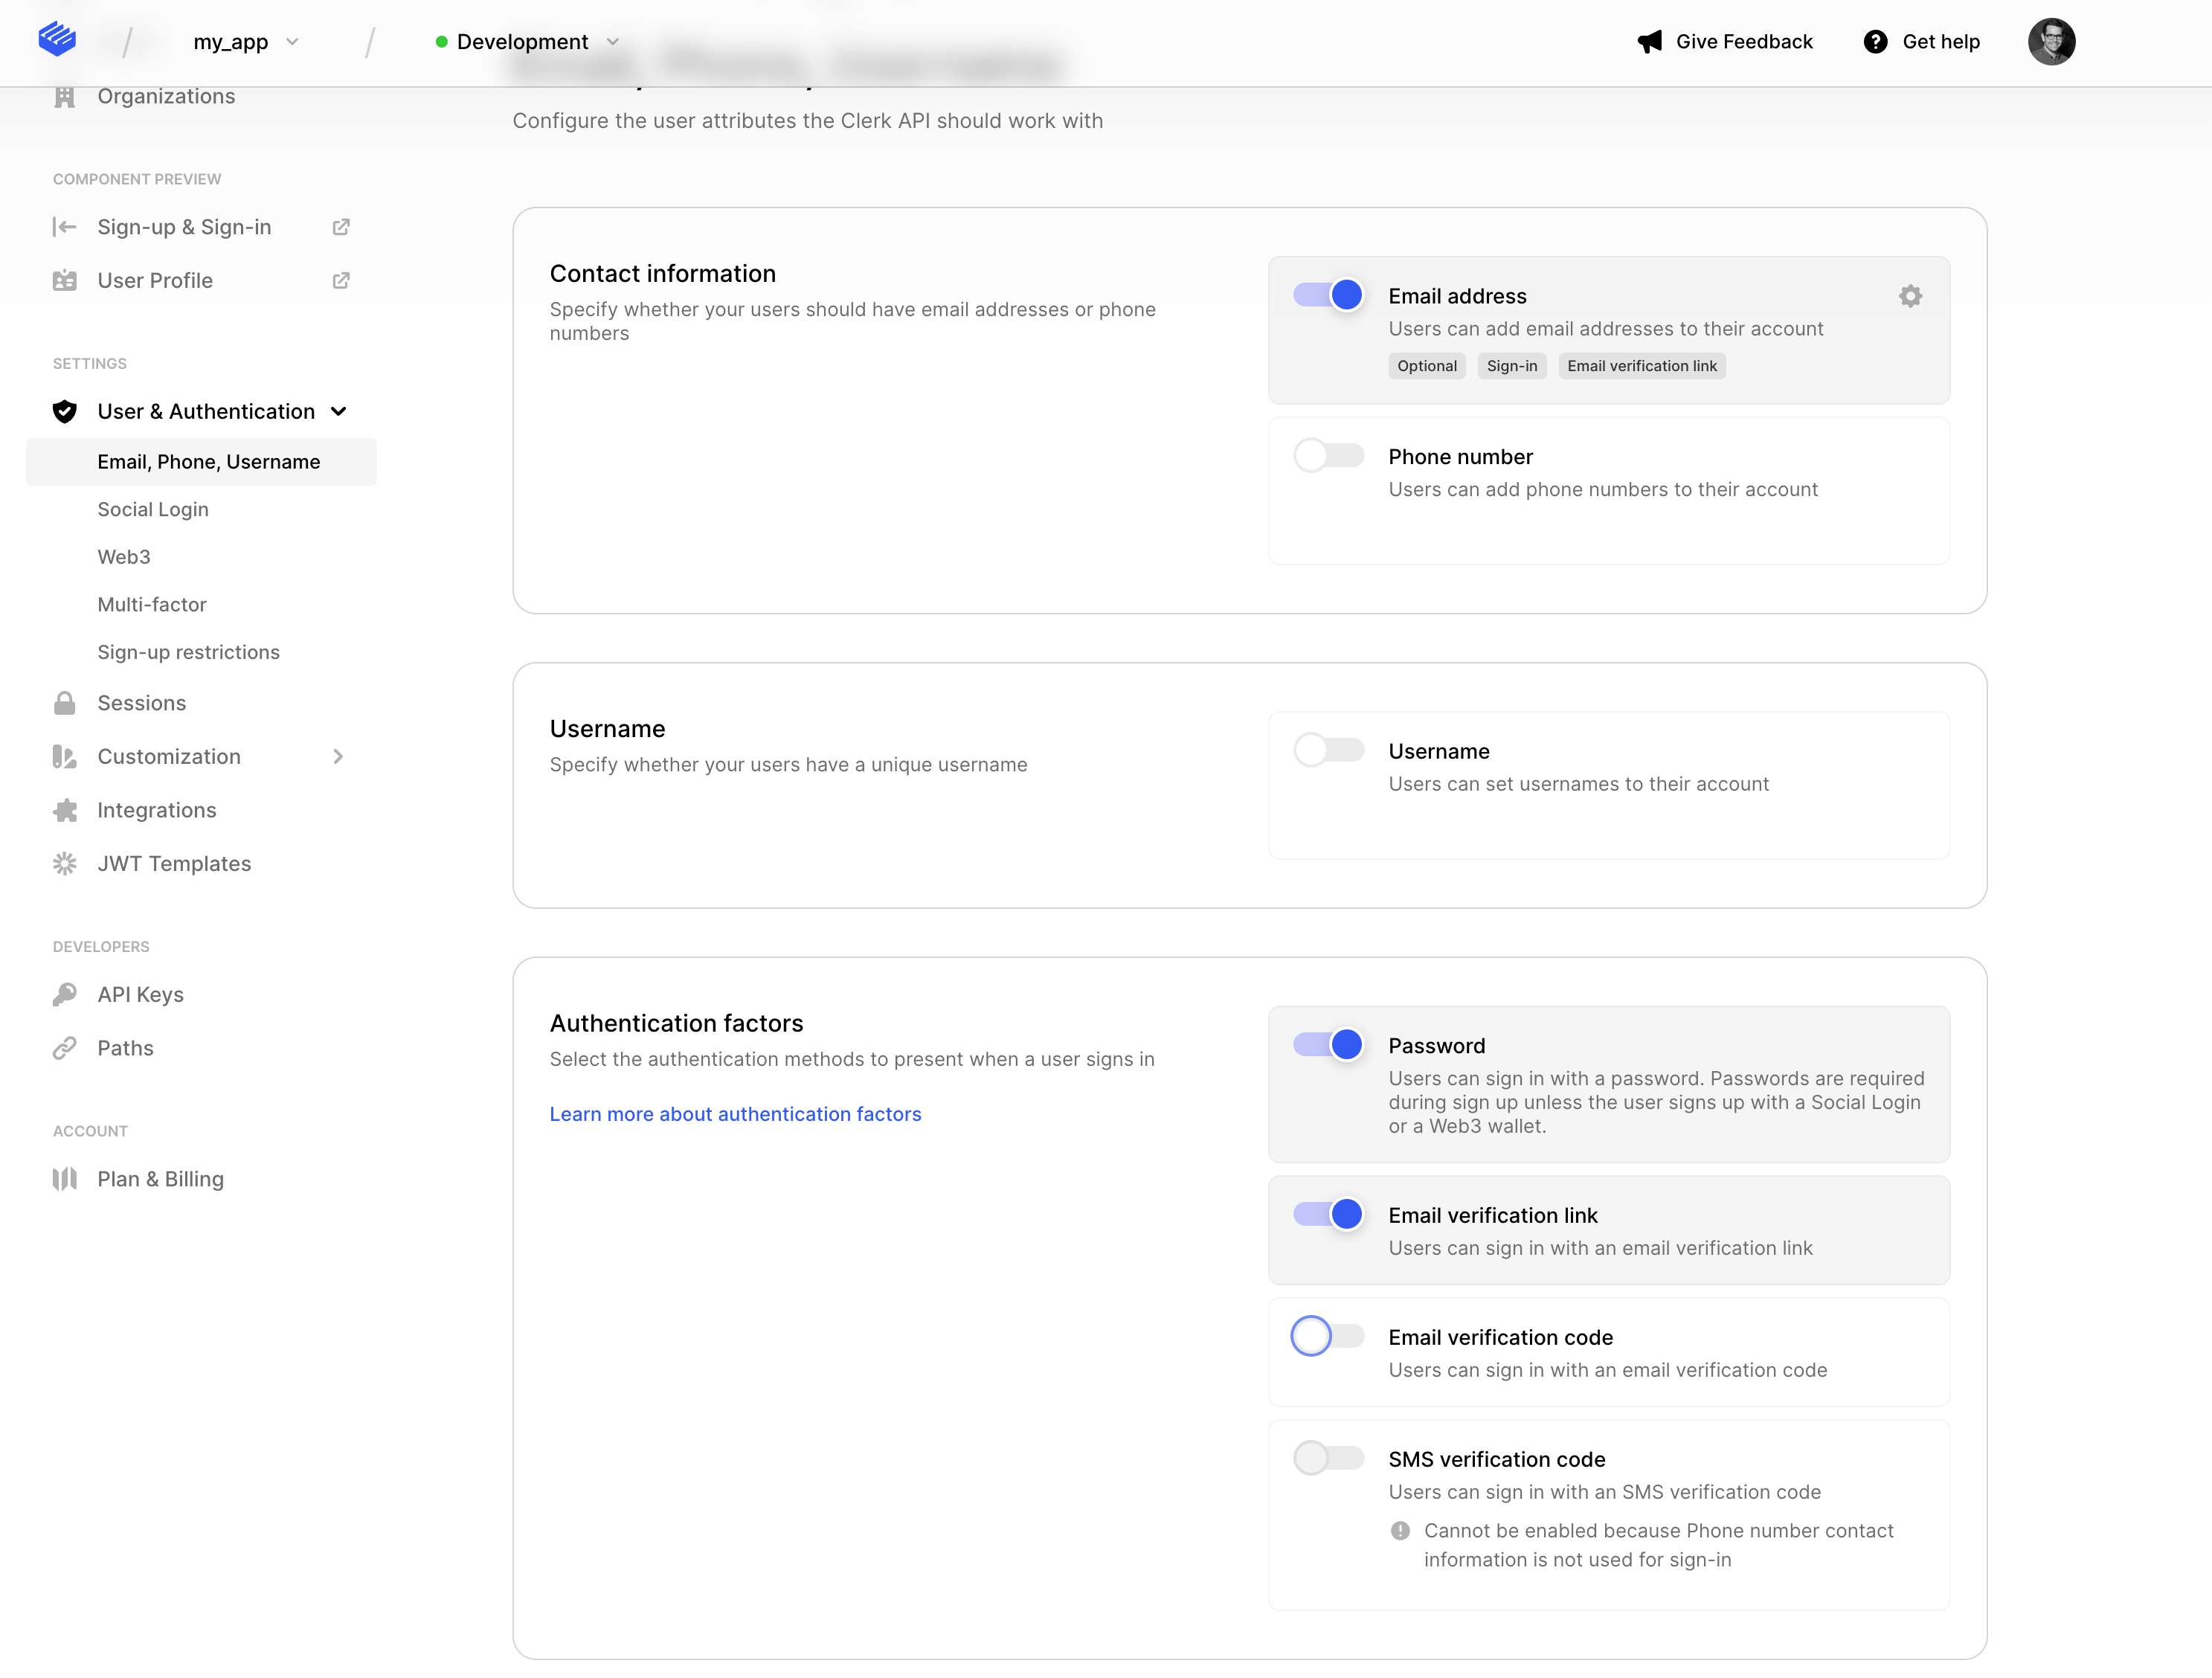
Task: Click the Clerk logo icon
Action: pos(57,40)
